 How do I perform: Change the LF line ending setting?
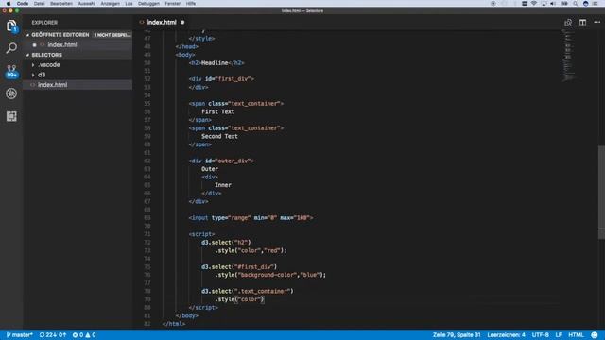pos(559,335)
